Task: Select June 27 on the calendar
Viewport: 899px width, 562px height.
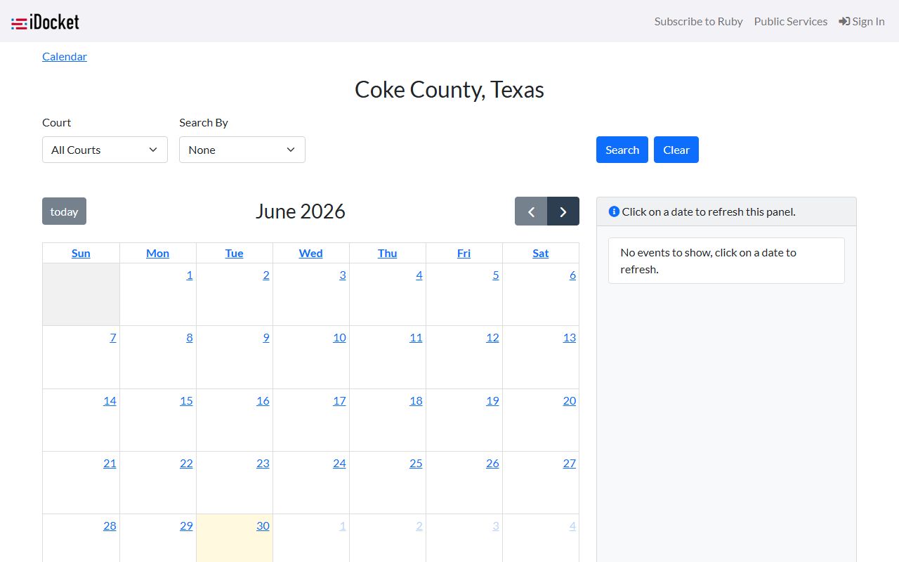Action: point(569,463)
